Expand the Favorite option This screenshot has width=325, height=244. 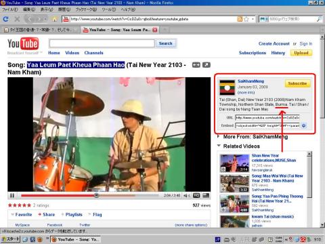pyautogui.click(x=22, y=215)
